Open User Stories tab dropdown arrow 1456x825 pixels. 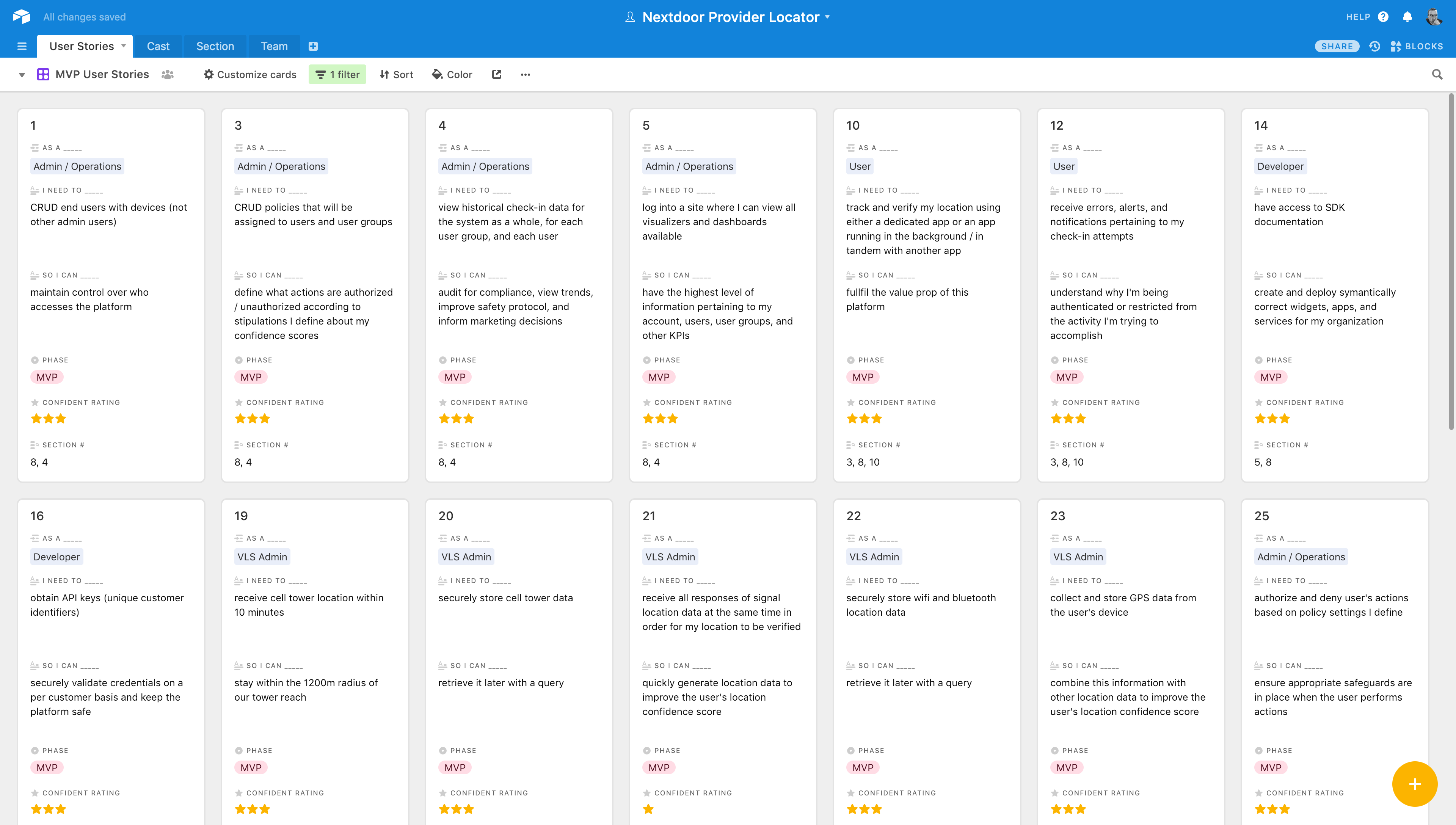click(124, 46)
